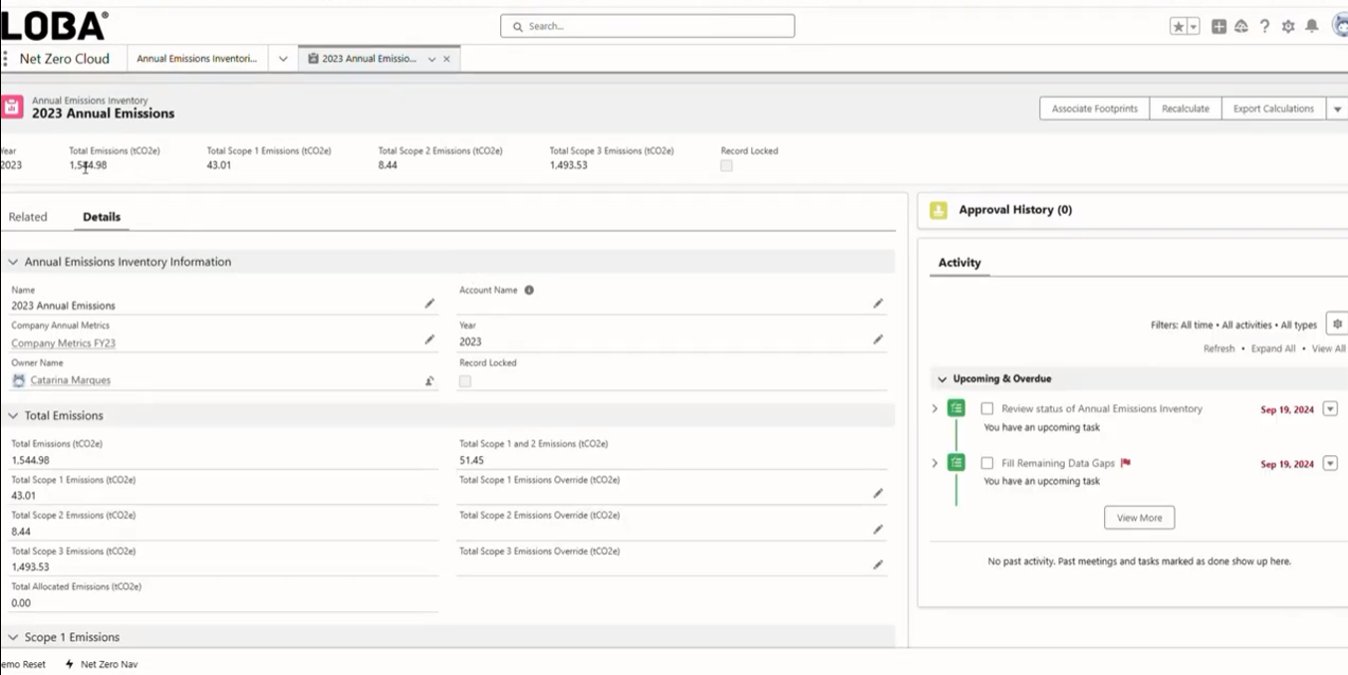Collapse the Upcoming & Overdue section
This screenshot has width=1348, height=675.
943,379
